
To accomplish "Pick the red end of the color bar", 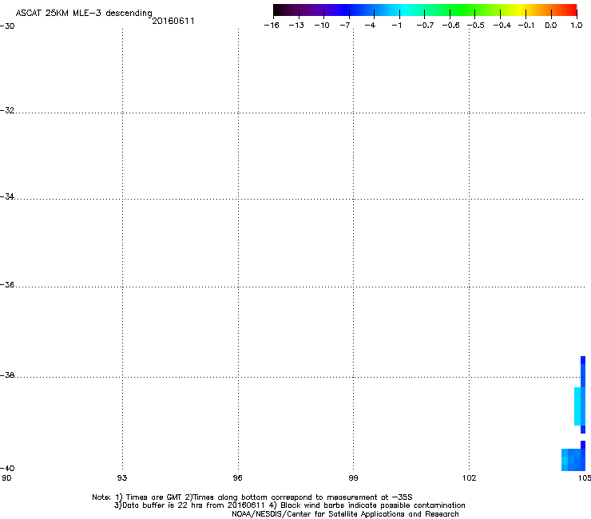I will (570, 10).
